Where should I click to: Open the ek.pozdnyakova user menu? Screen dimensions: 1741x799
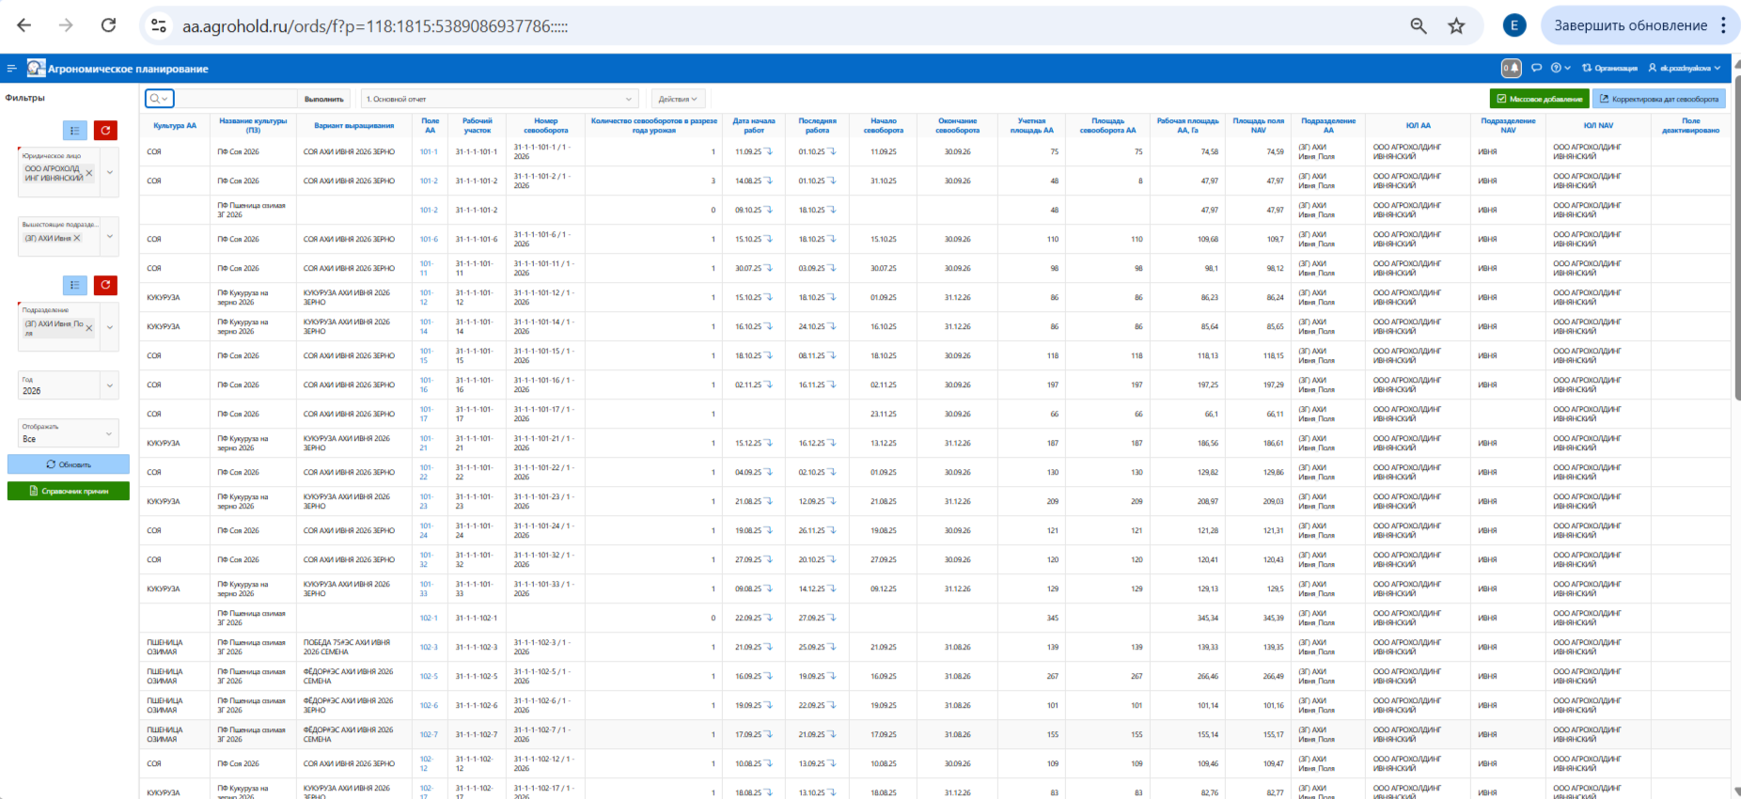pyautogui.click(x=1684, y=68)
